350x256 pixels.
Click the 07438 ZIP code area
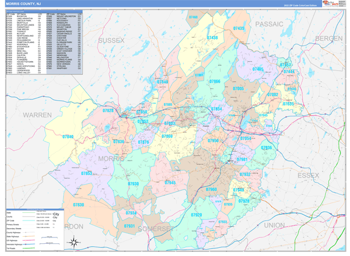[212, 38]
